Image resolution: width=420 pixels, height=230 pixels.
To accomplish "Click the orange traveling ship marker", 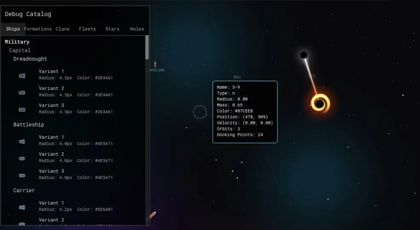I will coord(155,64).
